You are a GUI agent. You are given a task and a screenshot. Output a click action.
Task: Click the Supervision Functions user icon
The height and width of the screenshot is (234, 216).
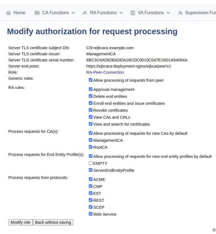tap(180, 13)
